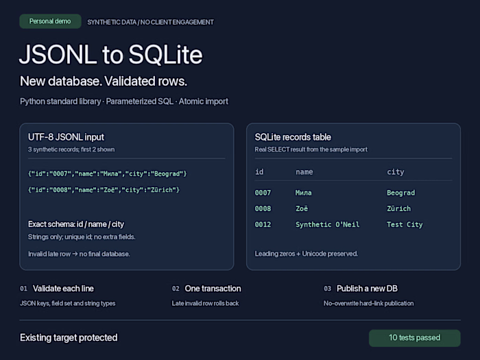Click table cell Synthetic O'Neil

(x=328, y=225)
